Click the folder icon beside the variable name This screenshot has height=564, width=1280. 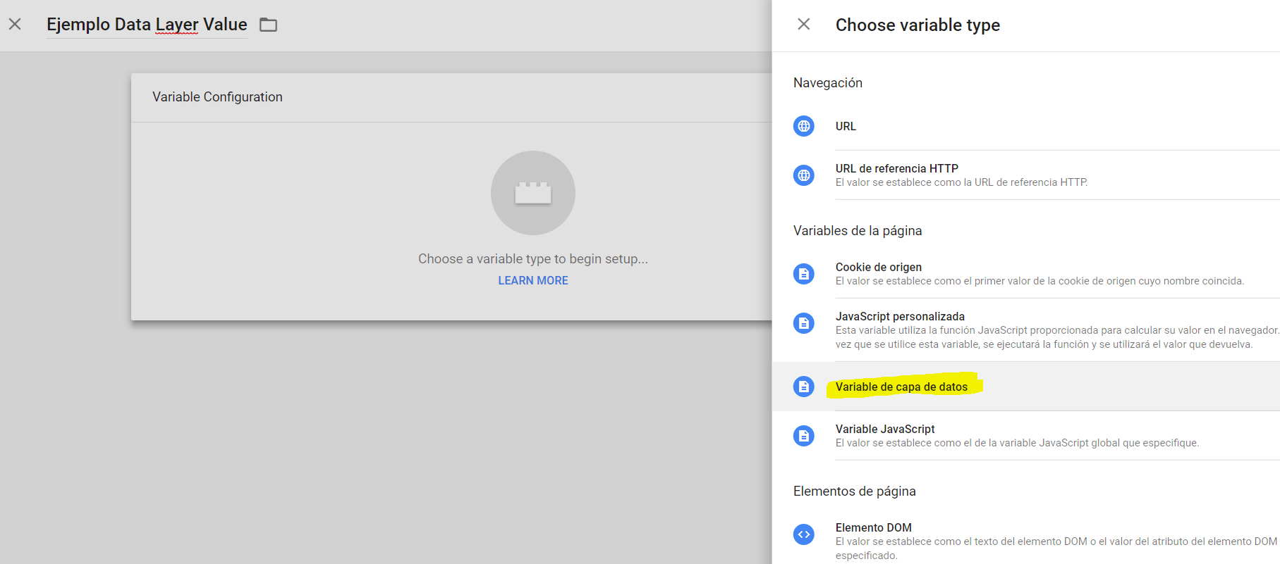[268, 25]
